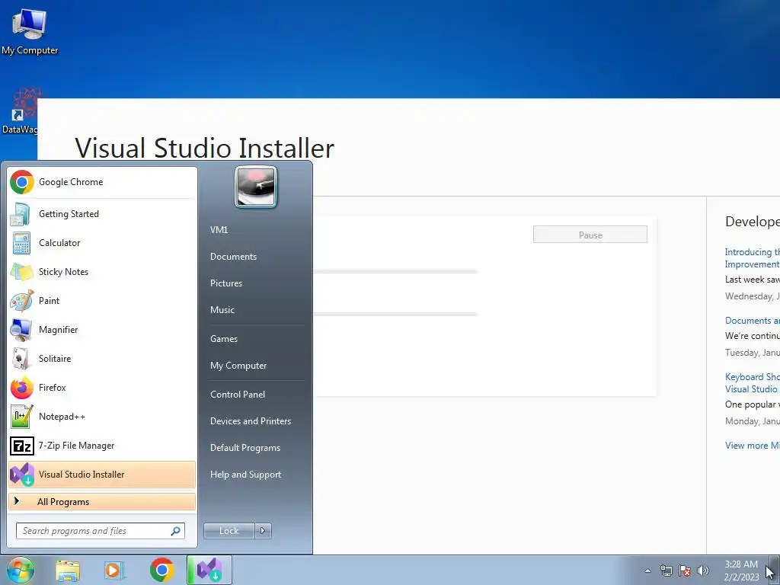Launch Firefox from Start menu
This screenshot has width=780, height=585.
tap(101, 387)
